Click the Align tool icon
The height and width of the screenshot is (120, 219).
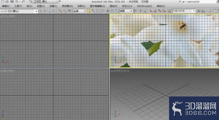(x=203, y=11)
